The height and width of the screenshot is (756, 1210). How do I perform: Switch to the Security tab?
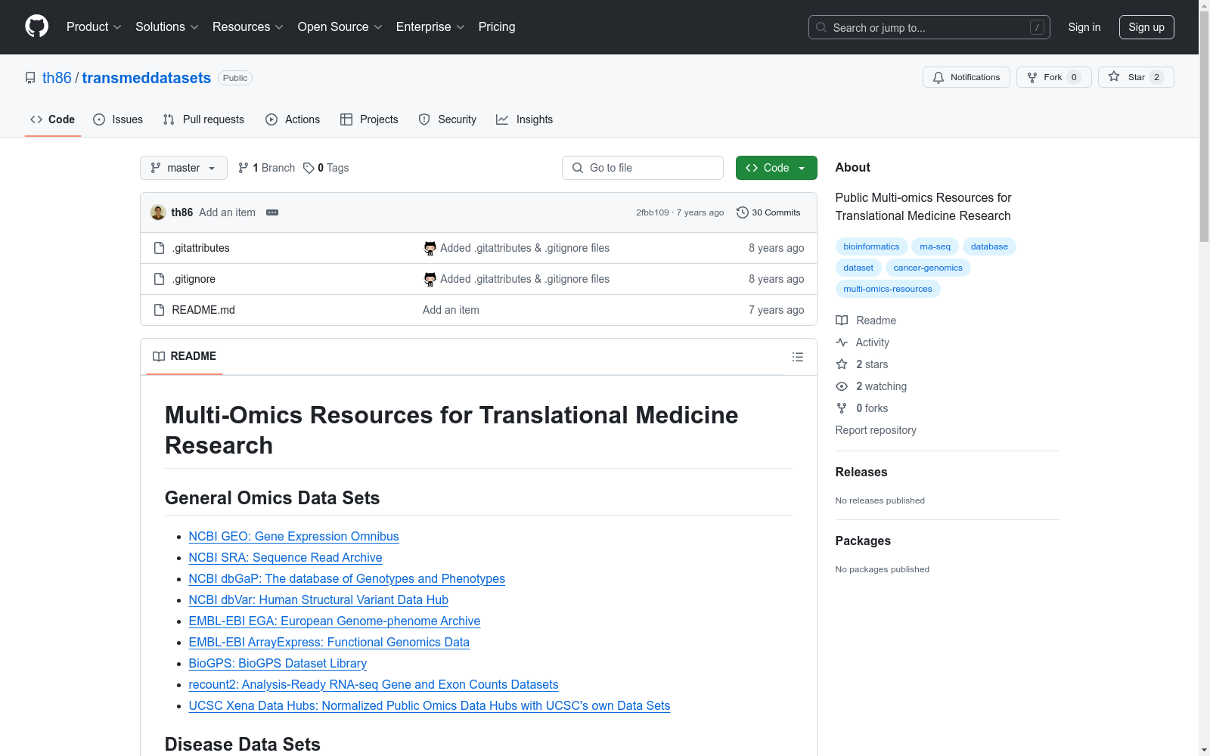448,119
